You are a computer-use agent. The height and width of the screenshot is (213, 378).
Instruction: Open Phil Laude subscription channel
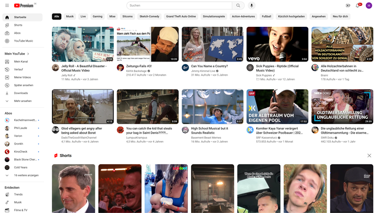[23, 128]
